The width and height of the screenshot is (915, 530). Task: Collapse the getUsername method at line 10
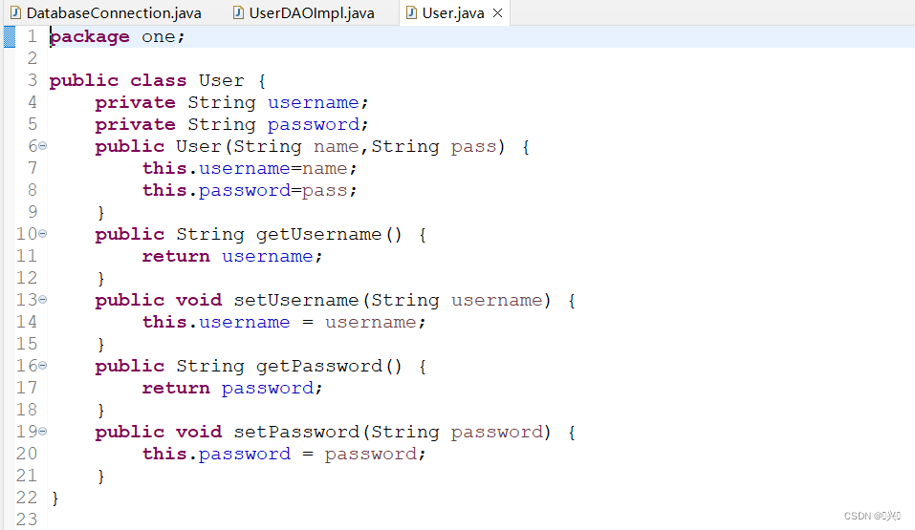(x=43, y=234)
